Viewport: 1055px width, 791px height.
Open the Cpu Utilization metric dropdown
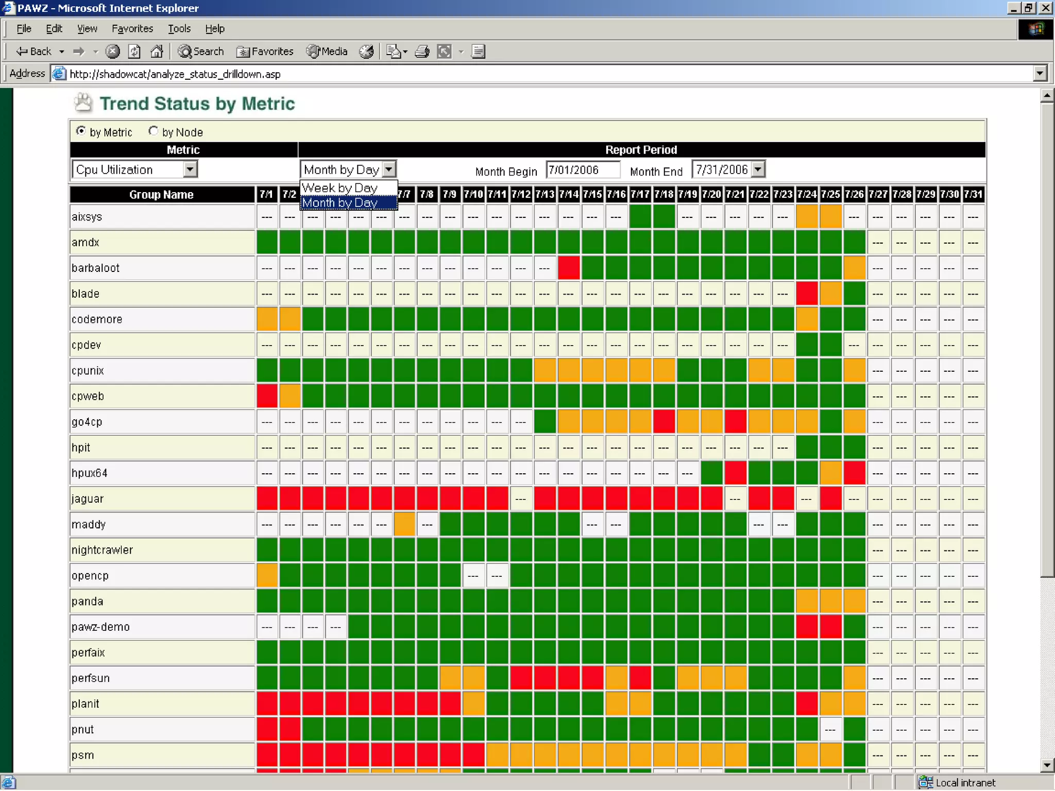pos(190,169)
